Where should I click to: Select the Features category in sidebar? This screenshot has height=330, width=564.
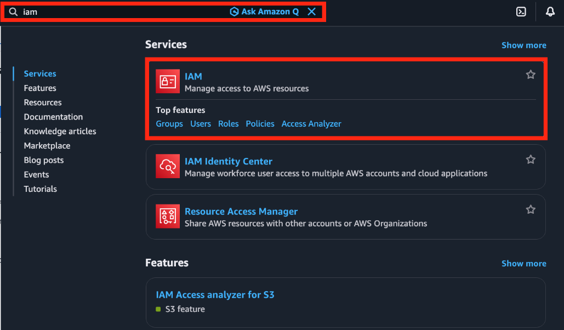pos(40,88)
